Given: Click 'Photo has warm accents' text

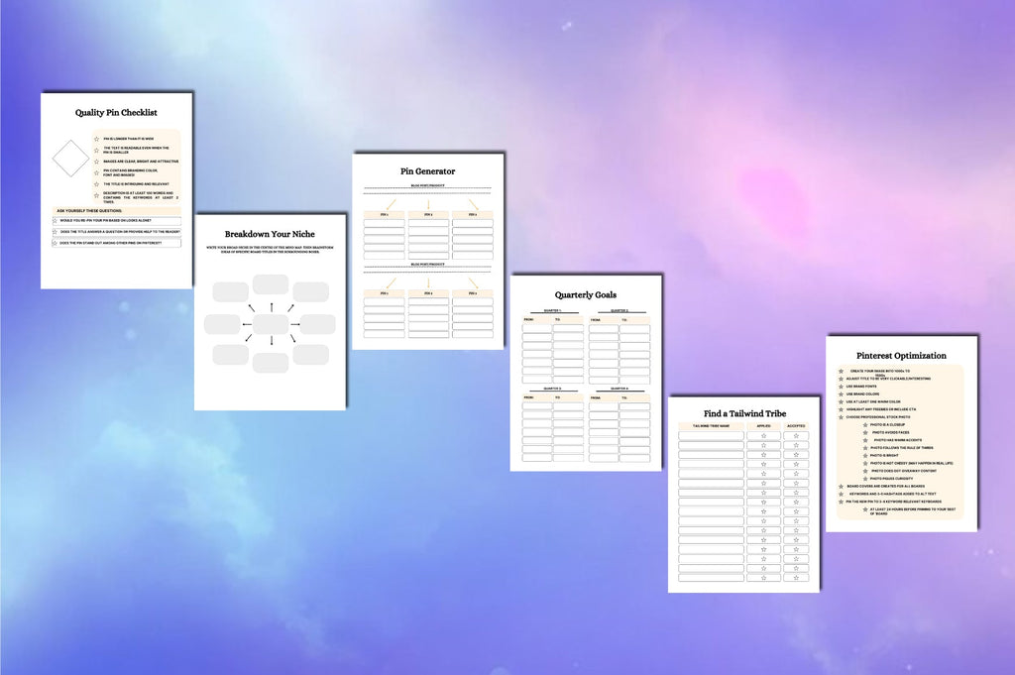Looking at the screenshot, I should point(898,440).
